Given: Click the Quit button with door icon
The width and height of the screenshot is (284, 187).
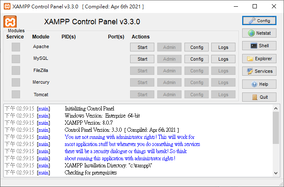Looking at the screenshot, I should pyautogui.click(x=259, y=97).
